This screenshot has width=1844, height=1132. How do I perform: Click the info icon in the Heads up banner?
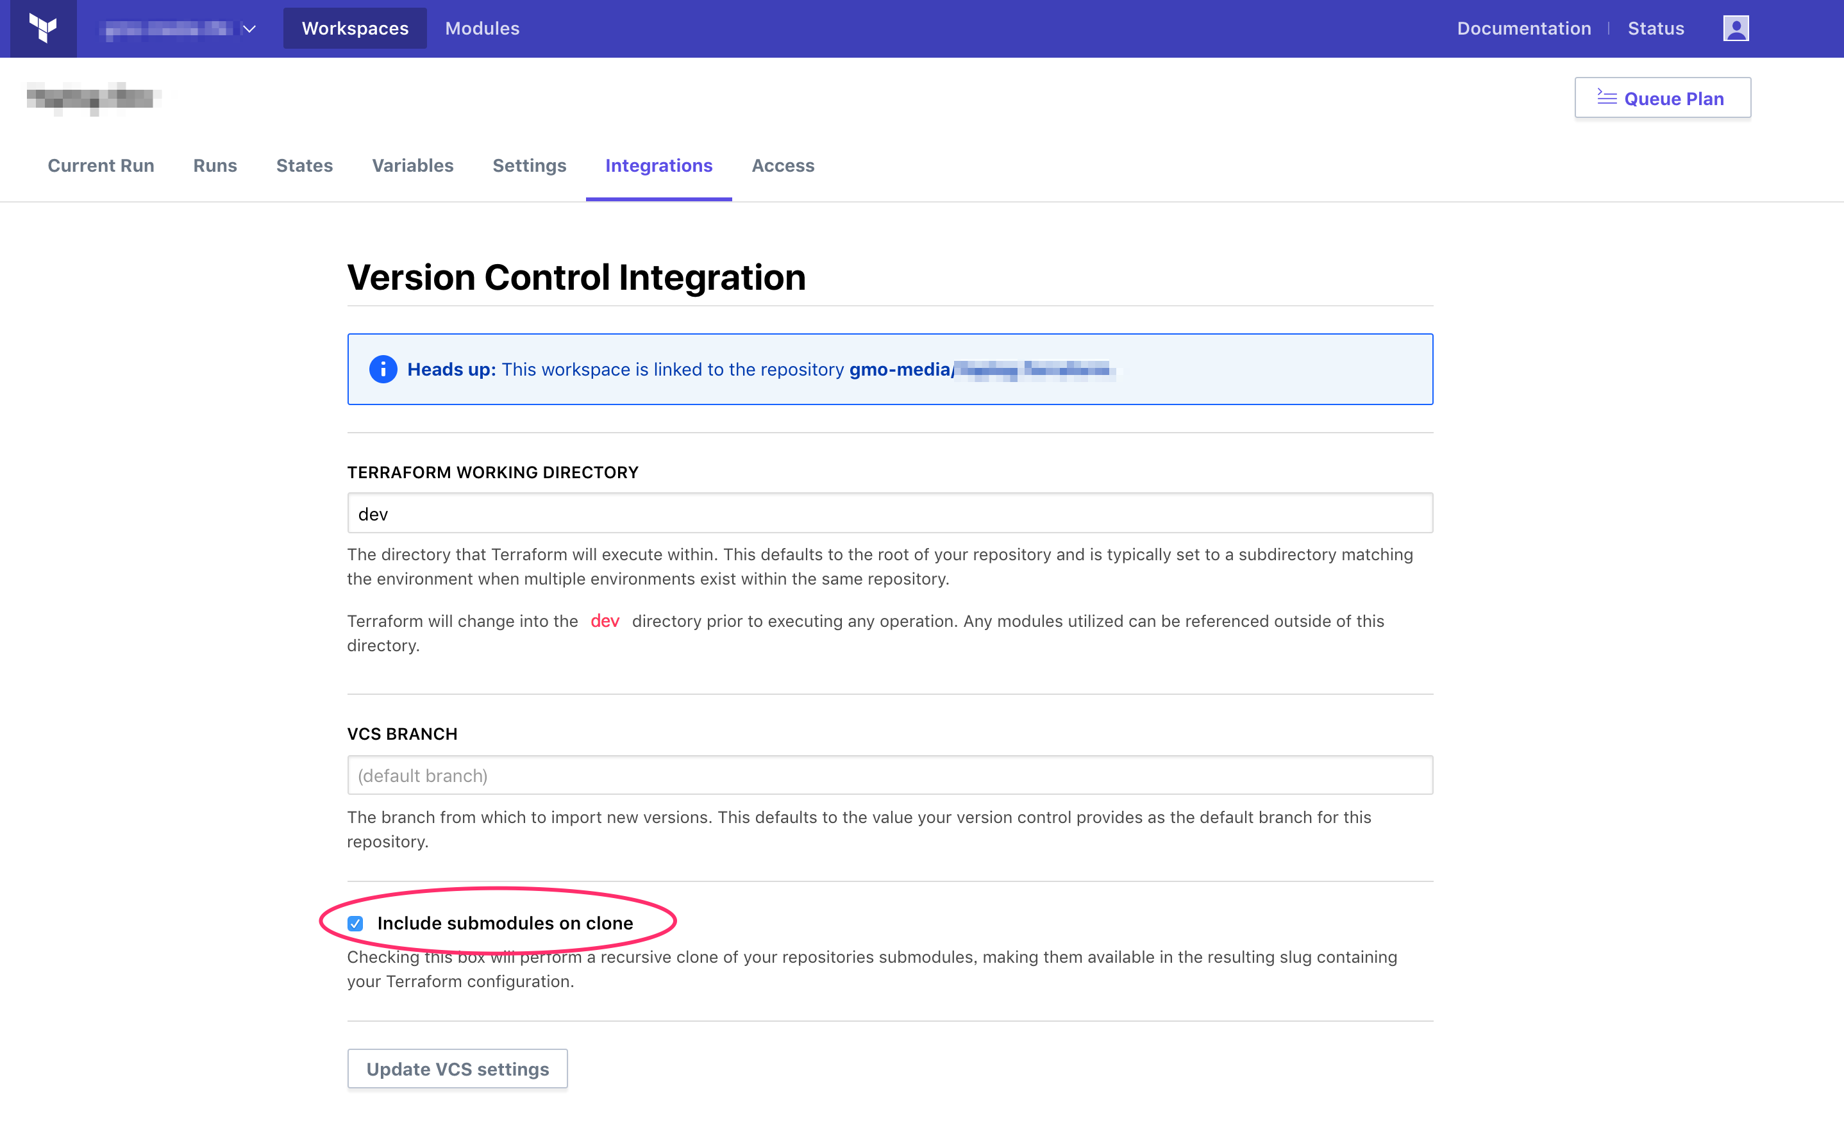point(383,369)
